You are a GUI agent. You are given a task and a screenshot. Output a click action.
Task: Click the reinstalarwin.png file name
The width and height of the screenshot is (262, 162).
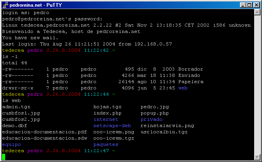coord(167,126)
